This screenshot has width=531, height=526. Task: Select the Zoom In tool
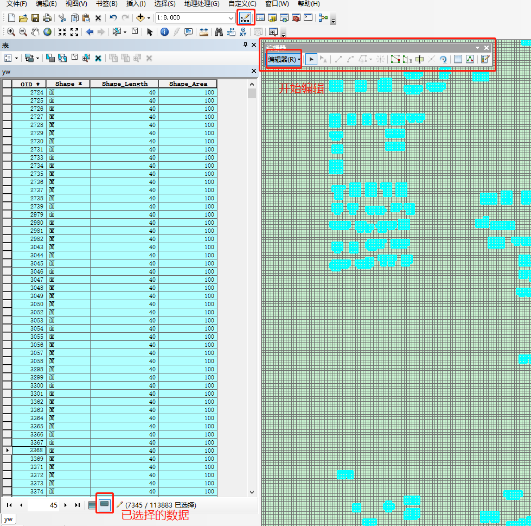point(11,32)
